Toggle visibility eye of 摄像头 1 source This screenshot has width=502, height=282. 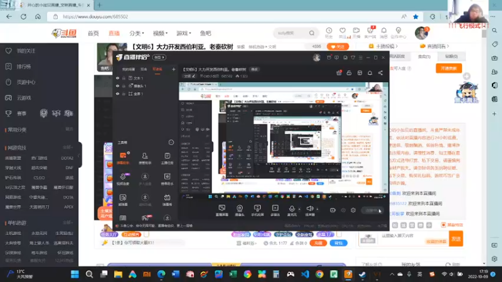[117, 86]
